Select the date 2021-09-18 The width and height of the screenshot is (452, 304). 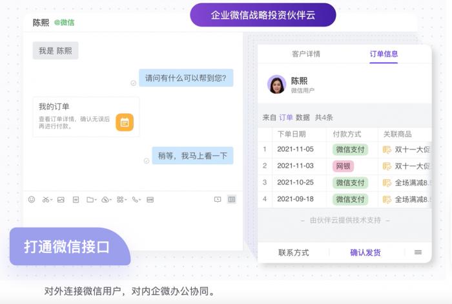(295, 199)
